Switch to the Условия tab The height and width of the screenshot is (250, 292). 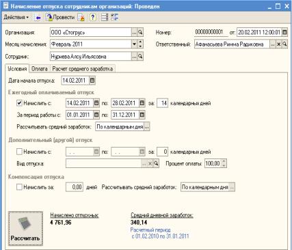(x=17, y=68)
